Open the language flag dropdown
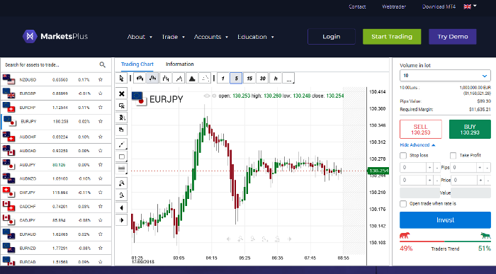 [470, 6]
